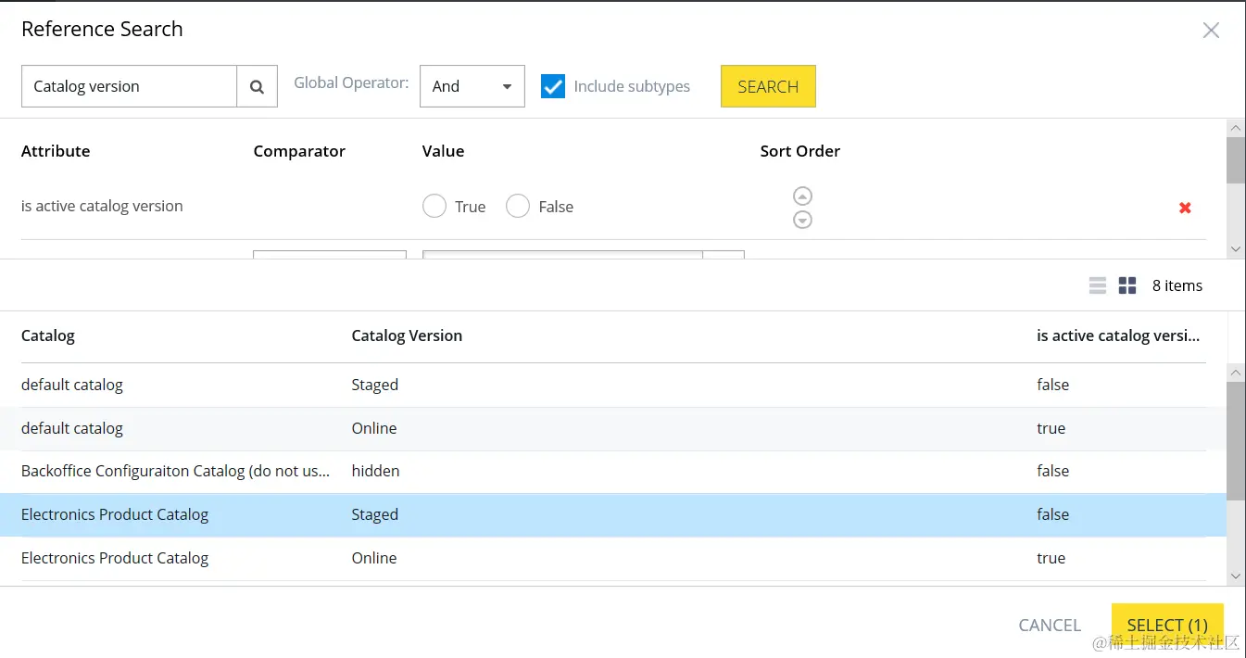Switch to list view icon
Screen dimensions: 1246x658
pyautogui.click(x=1098, y=285)
